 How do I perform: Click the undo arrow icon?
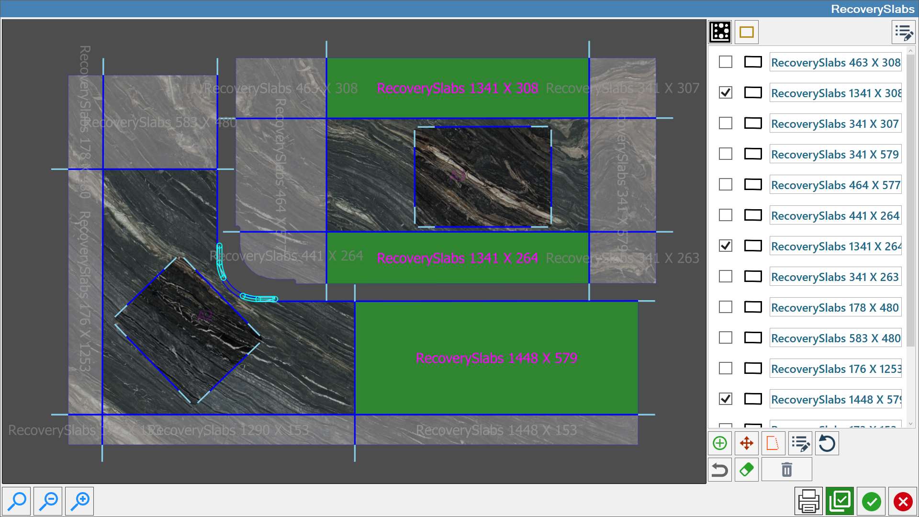720,470
